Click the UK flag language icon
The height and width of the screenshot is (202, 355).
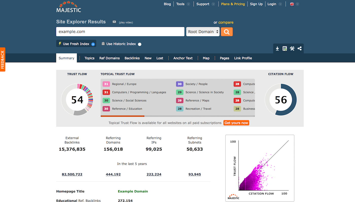tap(292, 4)
